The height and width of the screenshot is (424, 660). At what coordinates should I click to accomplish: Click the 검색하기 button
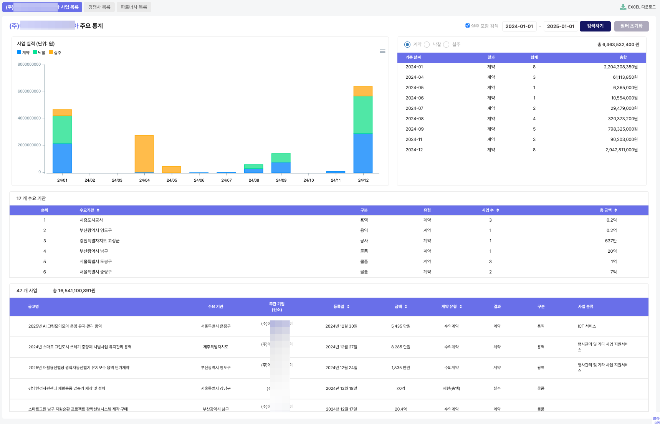click(595, 26)
